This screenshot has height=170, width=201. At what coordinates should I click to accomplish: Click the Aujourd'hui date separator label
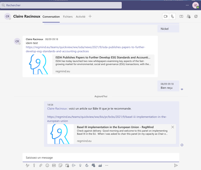(101, 96)
